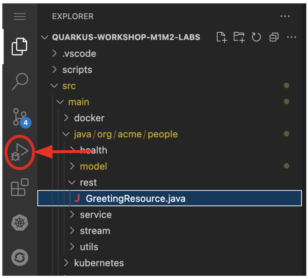Click the Explorer files icon
Viewport: 308px width, 279px height.
click(x=20, y=46)
